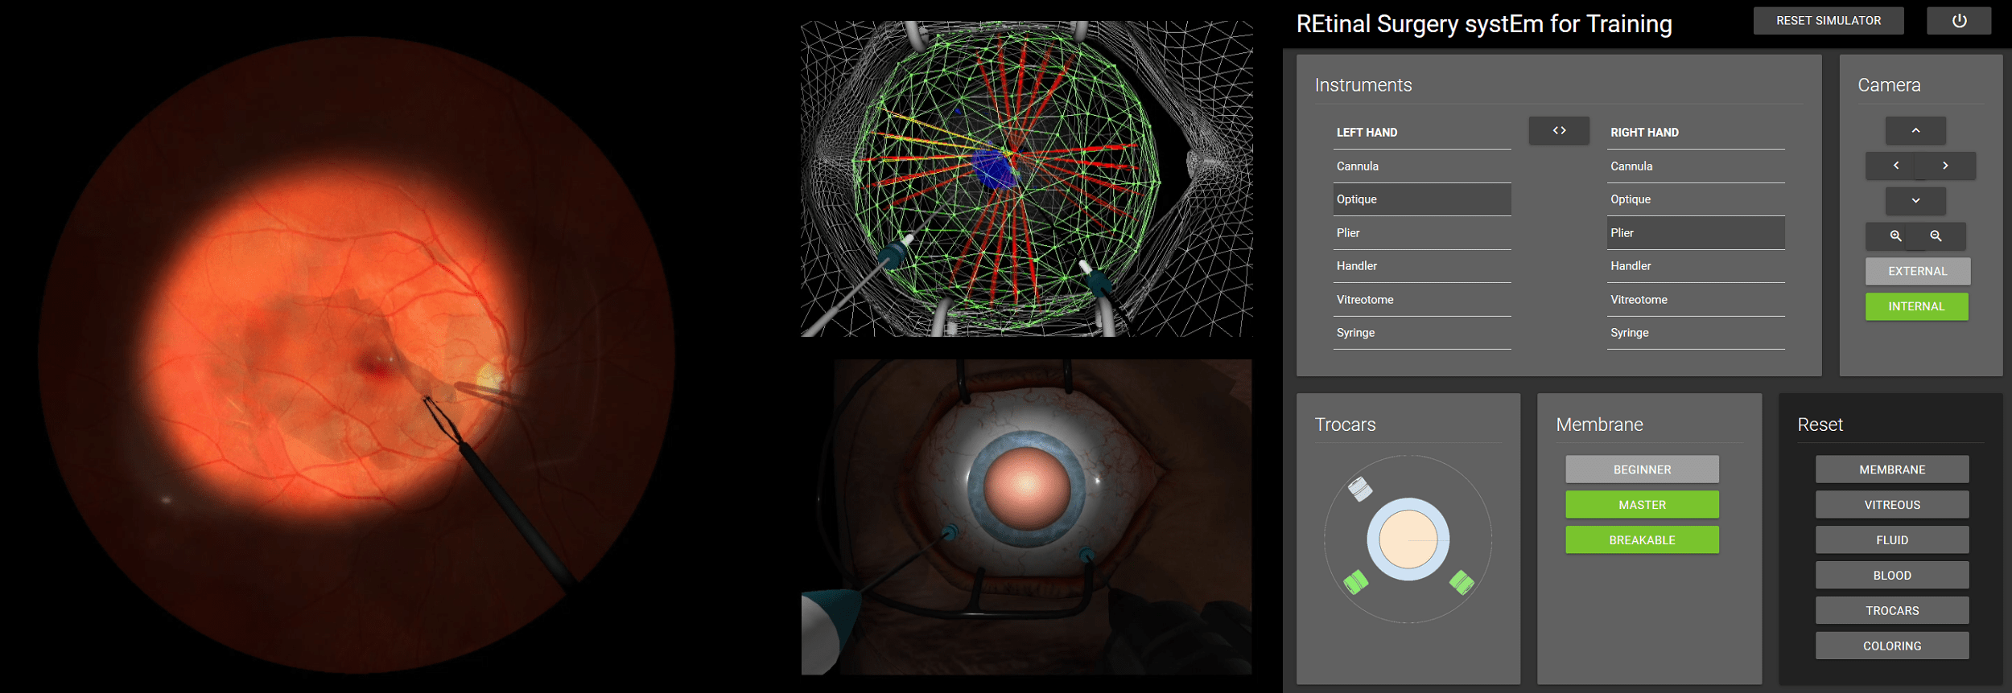Zoom in the camera view
This screenshot has height=693, width=2012.
click(1895, 236)
